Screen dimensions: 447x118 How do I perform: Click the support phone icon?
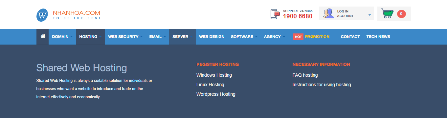pos(275,14)
